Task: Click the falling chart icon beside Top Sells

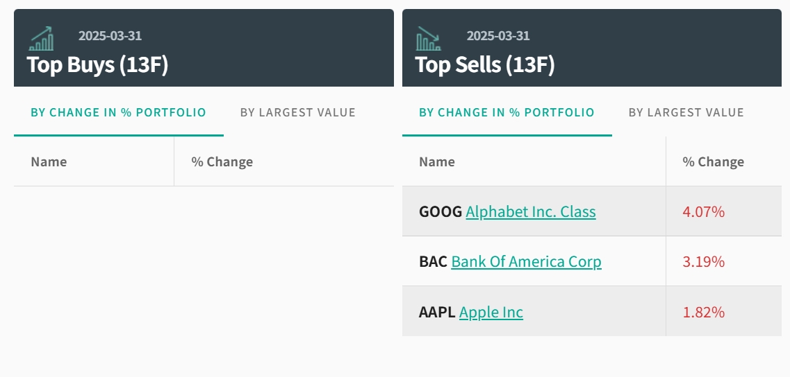Action: pyautogui.click(x=429, y=39)
